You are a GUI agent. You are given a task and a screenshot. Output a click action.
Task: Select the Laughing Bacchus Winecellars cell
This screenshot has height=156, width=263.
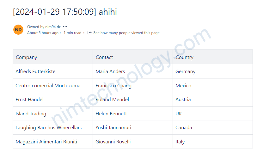(x=49, y=128)
